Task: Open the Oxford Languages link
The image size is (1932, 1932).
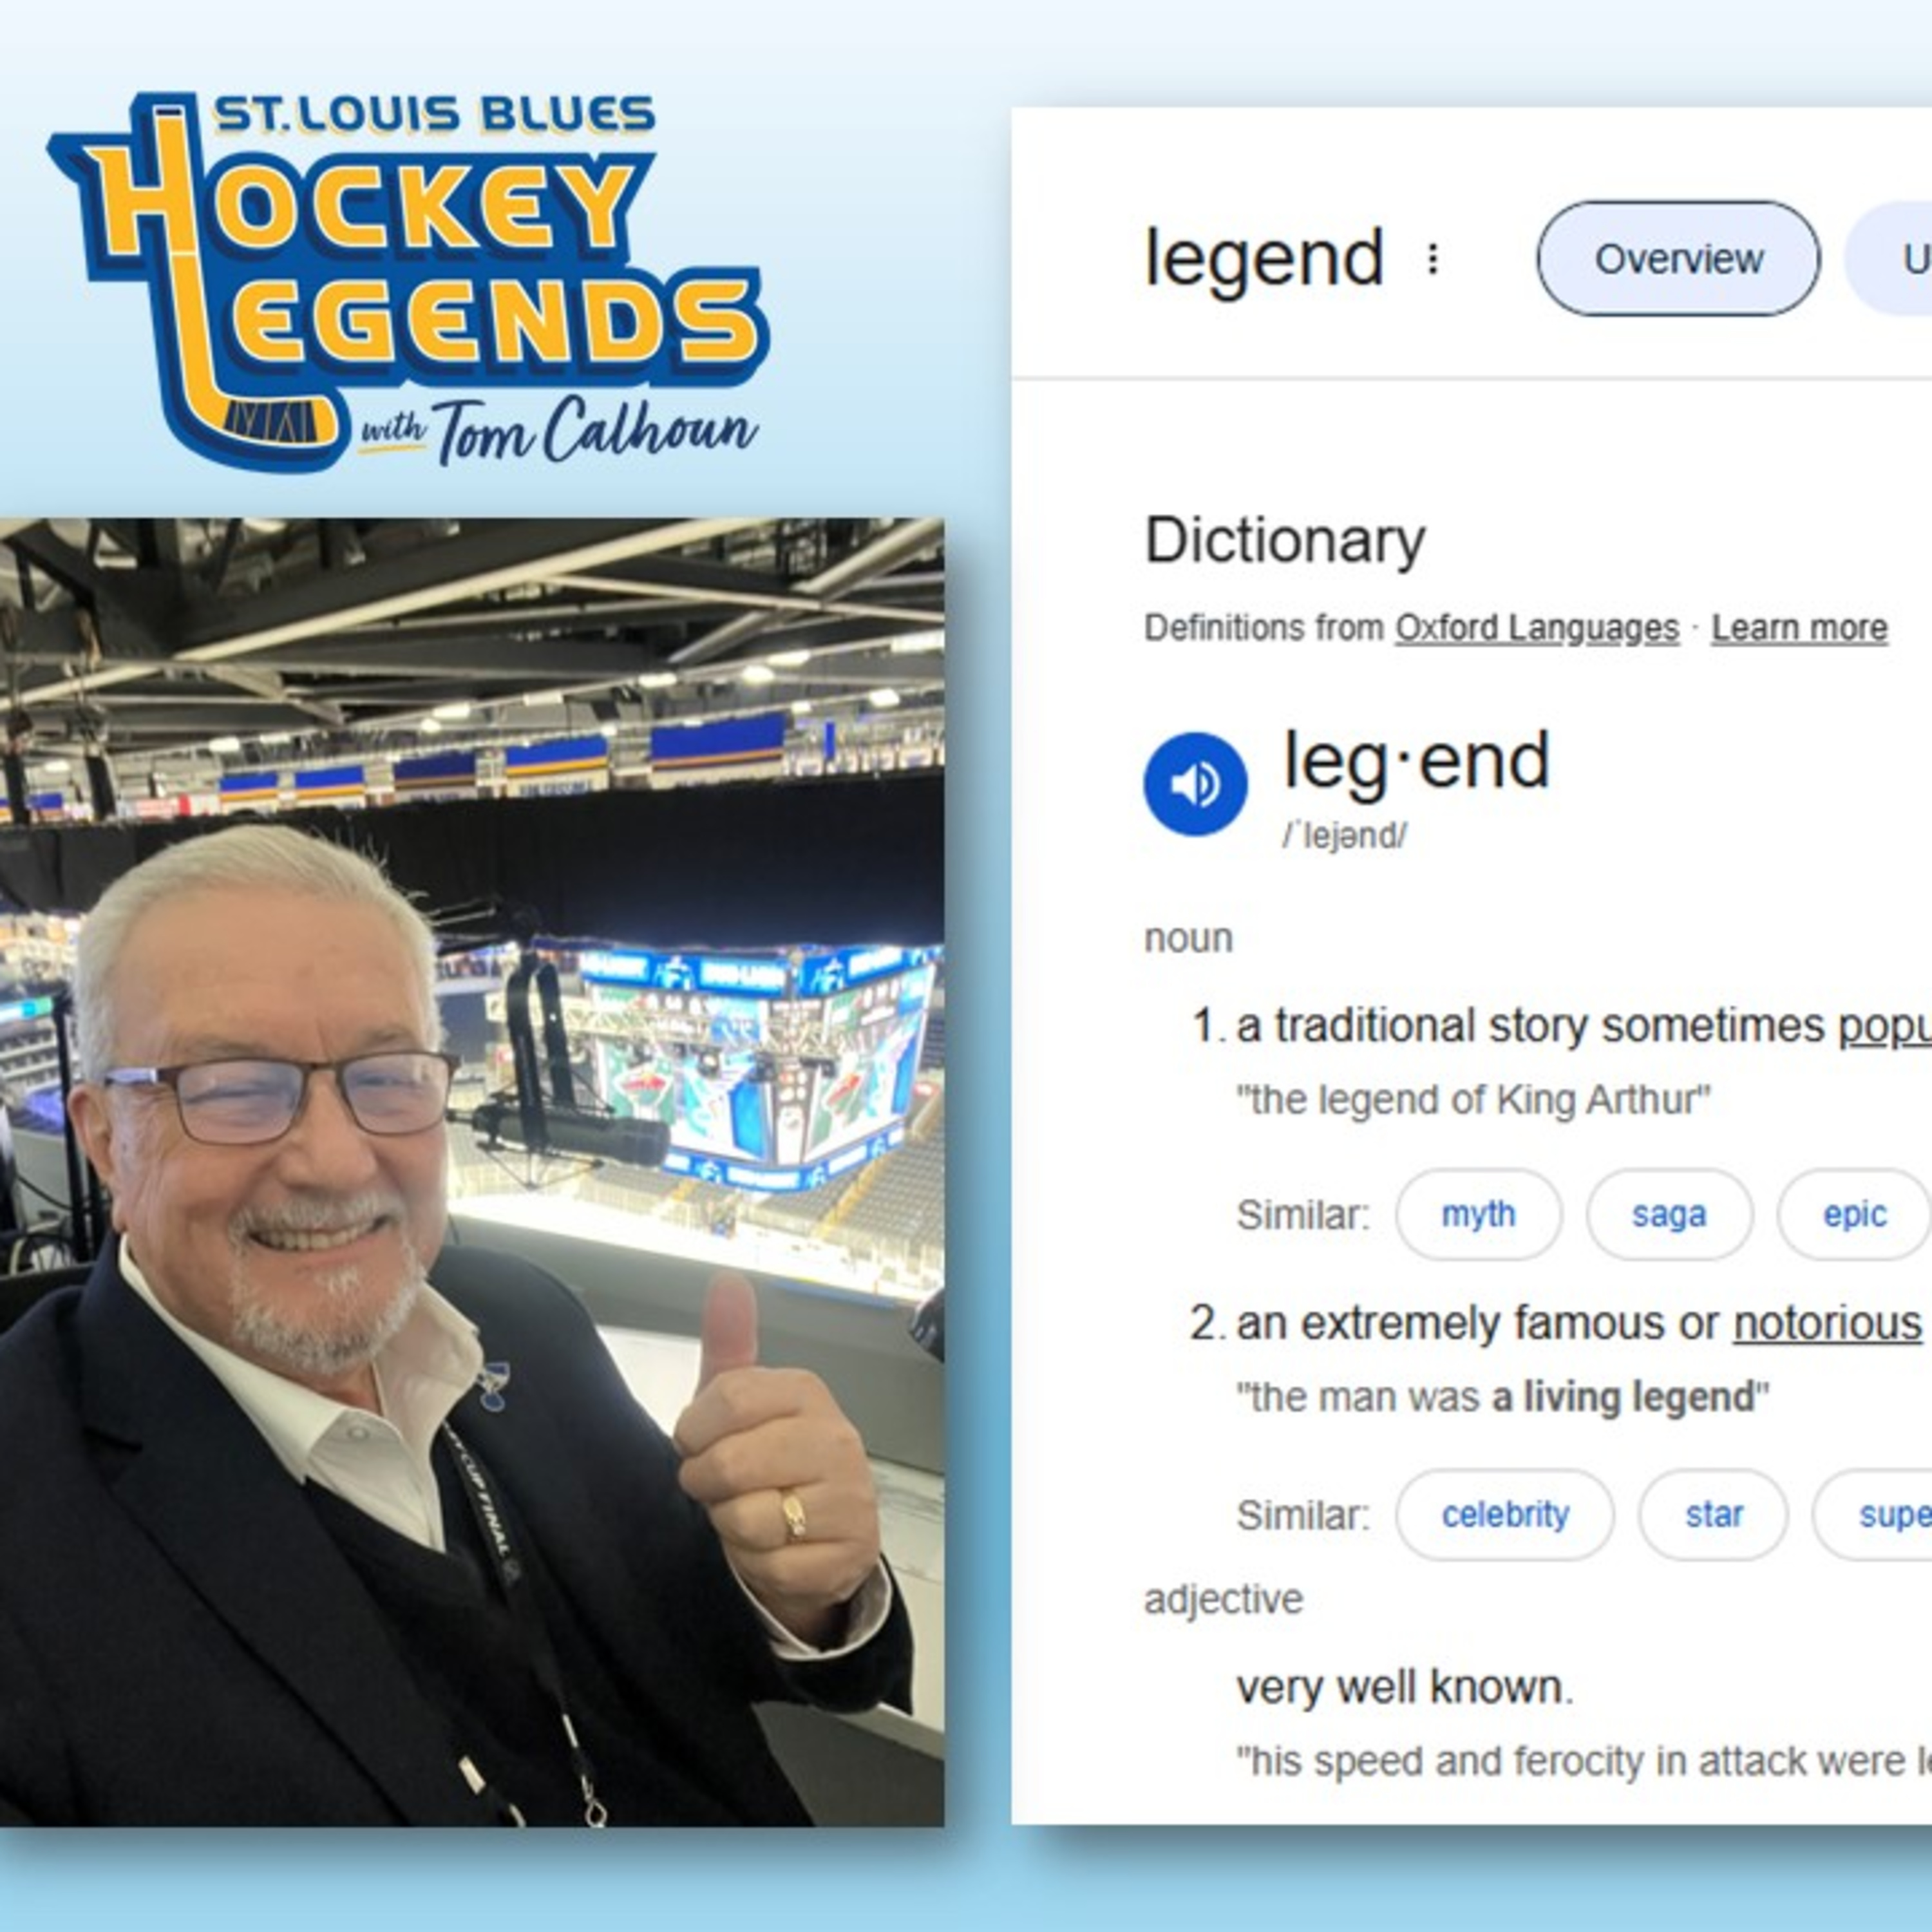Action: pos(1537,628)
